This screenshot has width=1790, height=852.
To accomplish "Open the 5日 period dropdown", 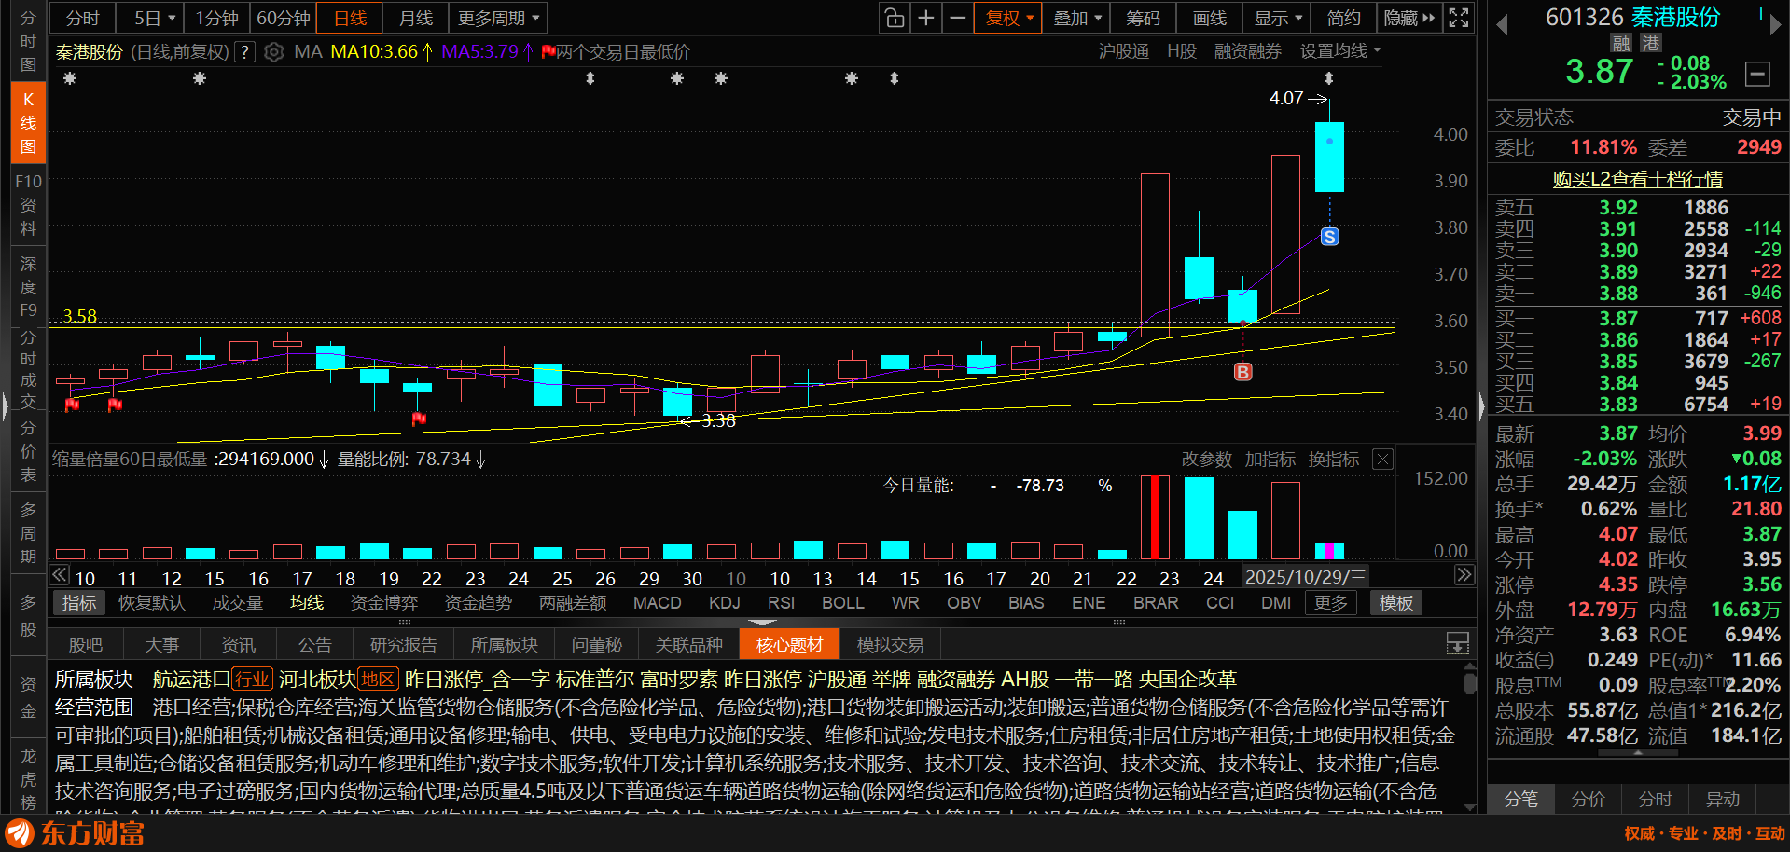I will (154, 18).
